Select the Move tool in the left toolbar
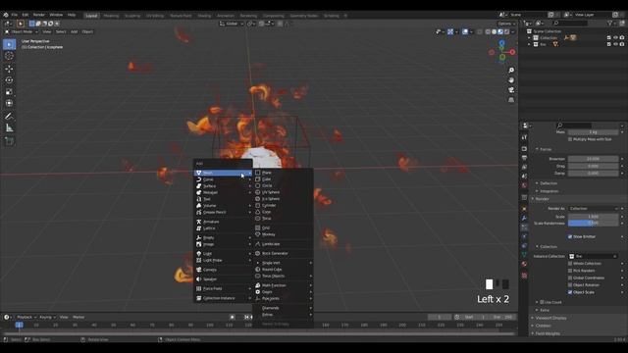628x353 pixels. tap(9, 69)
